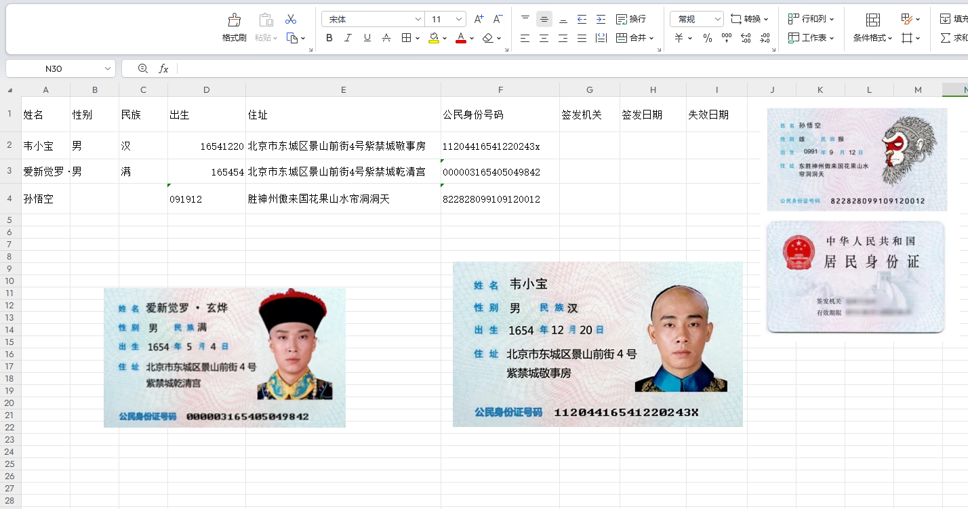
Task: Click the zoom magnifier icon beside formula bar
Action: click(x=143, y=68)
